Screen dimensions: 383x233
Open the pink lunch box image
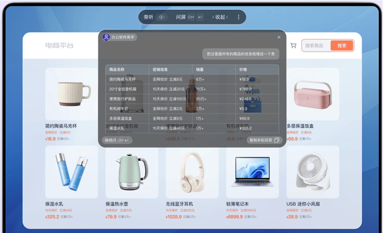[x=313, y=94]
